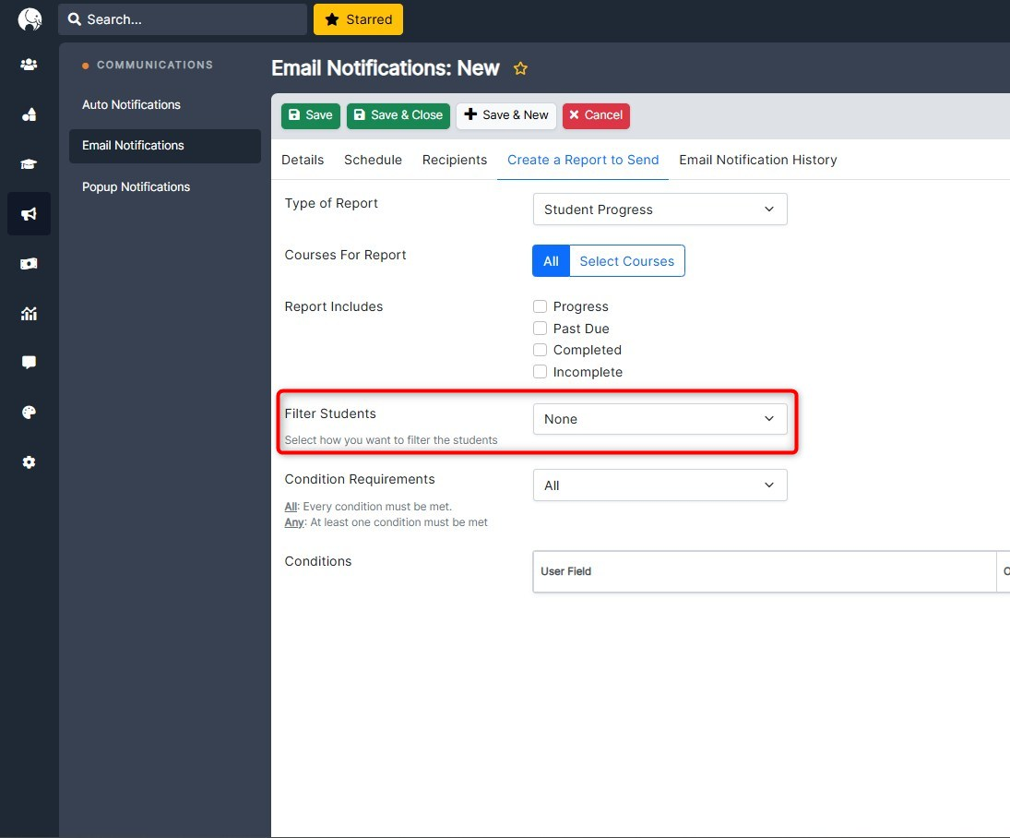Click the Save & New button
The image size is (1010, 838).
(506, 116)
